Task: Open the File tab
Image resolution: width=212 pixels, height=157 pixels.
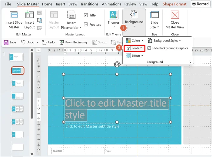Action: pos(8,4)
